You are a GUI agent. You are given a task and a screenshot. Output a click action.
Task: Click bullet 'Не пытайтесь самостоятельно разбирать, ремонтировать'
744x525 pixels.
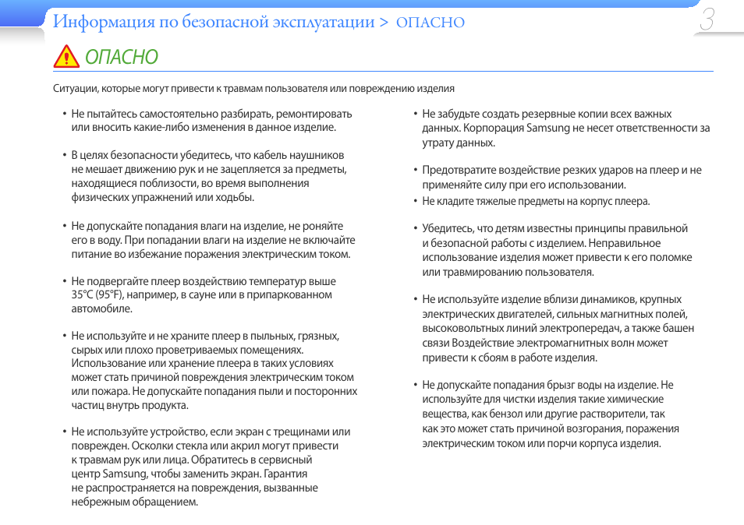[211, 121]
